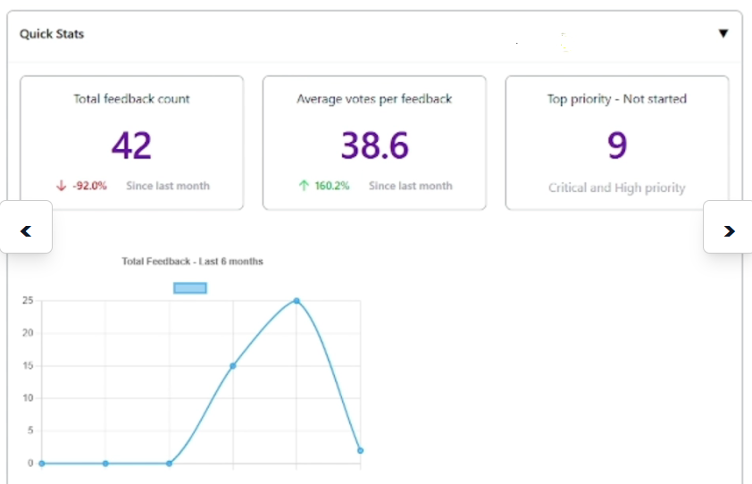Viewport: 752px width, 484px height.
Task: Click the value 42
Action: [131, 146]
